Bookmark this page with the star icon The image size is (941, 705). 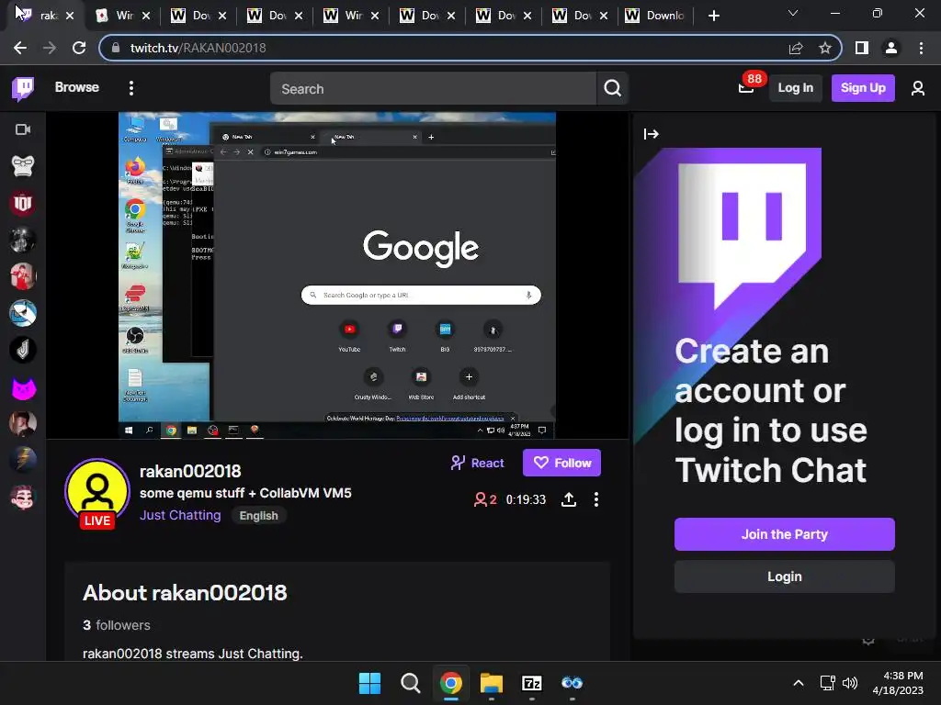(825, 48)
